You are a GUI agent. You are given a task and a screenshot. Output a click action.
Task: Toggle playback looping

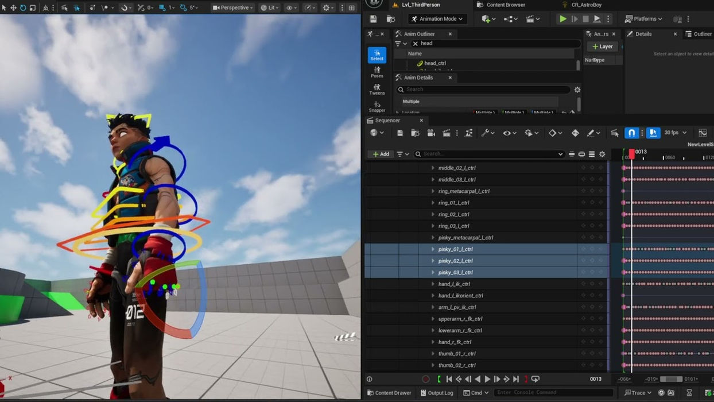(535, 379)
